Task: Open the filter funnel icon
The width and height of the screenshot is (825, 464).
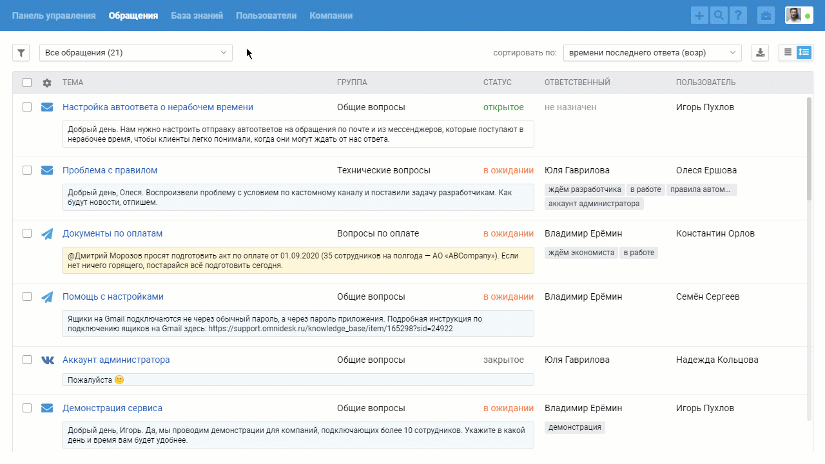Action: coord(21,53)
